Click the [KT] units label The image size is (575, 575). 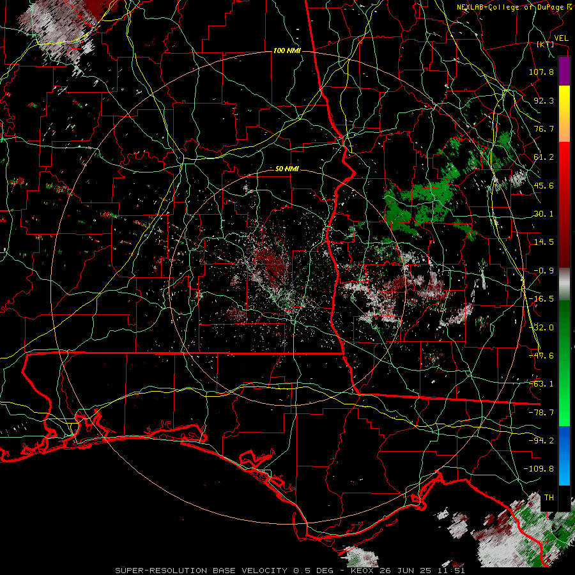tap(546, 44)
